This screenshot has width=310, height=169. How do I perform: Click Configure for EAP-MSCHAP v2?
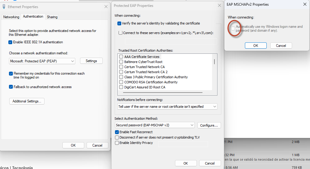coord(209,125)
